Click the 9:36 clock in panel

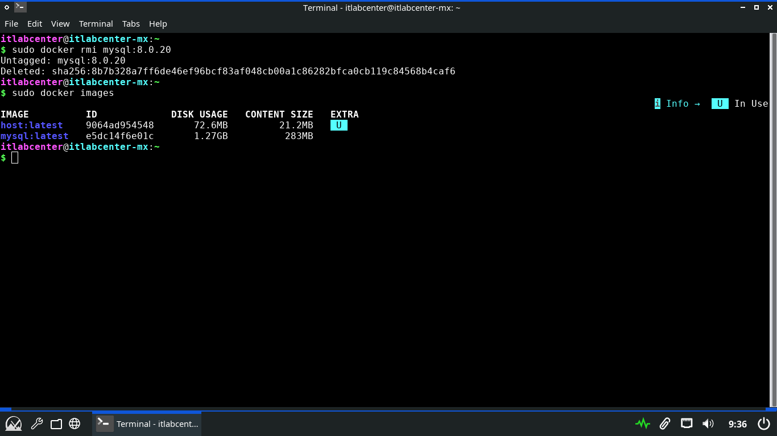[737, 424]
